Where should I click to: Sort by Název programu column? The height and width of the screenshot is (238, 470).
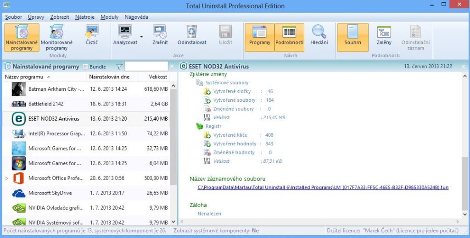(45, 77)
